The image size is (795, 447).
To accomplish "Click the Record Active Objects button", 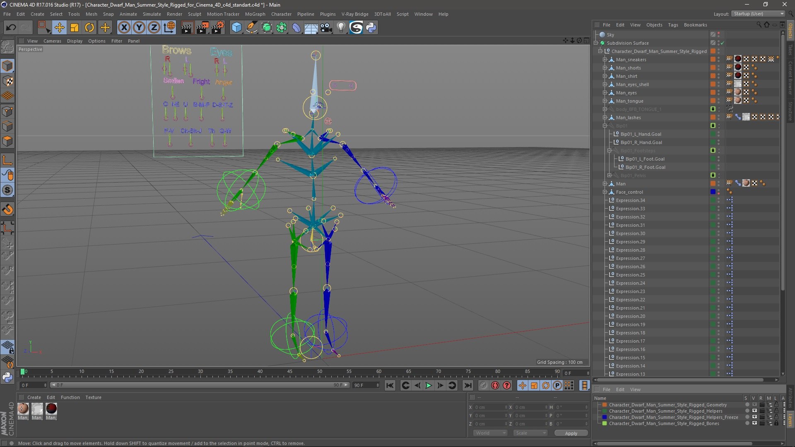I will tap(484, 385).
